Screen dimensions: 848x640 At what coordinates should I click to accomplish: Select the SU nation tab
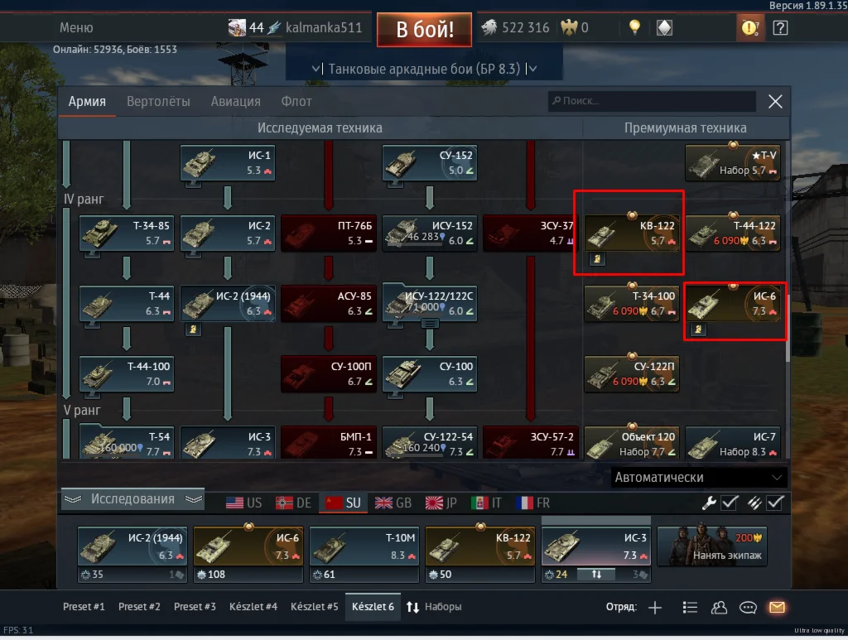point(343,503)
